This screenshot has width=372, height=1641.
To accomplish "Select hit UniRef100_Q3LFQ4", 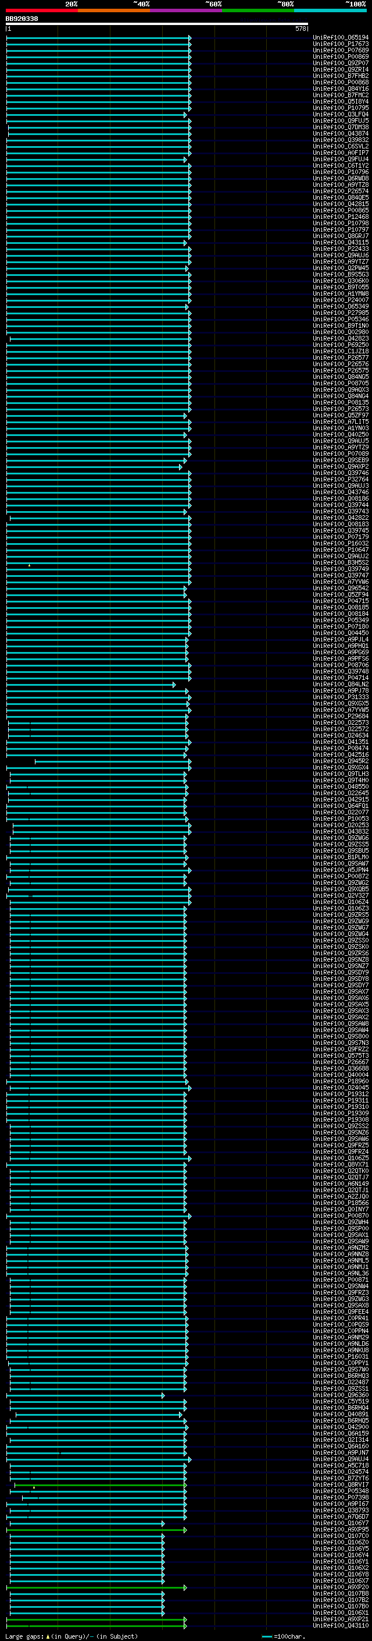I will pyautogui.click(x=341, y=115).
